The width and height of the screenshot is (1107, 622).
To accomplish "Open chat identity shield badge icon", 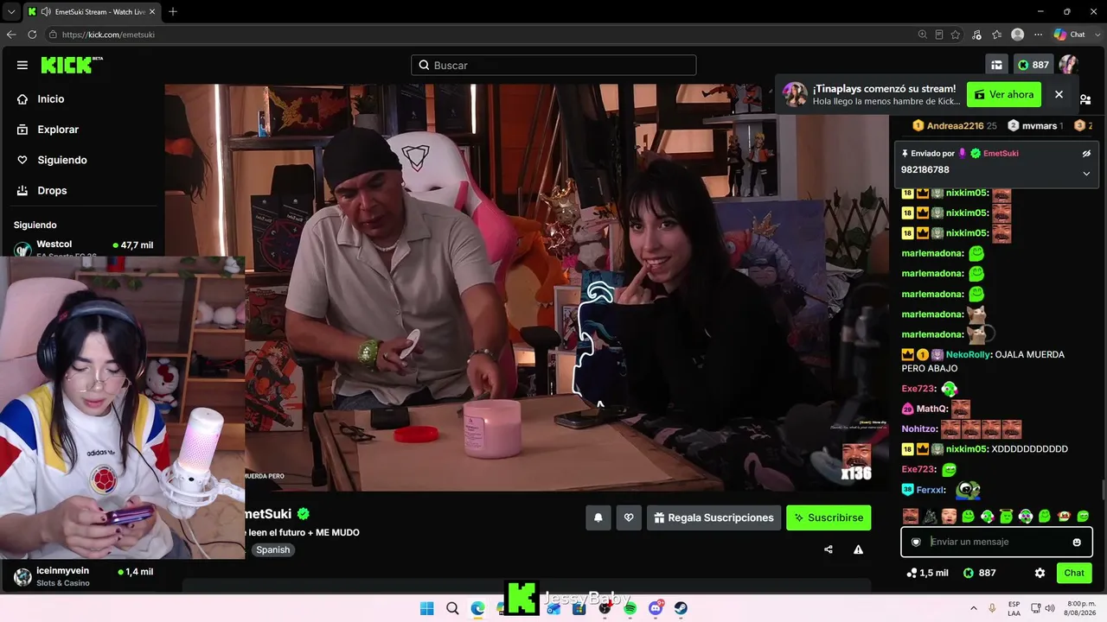I will (917, 542).
